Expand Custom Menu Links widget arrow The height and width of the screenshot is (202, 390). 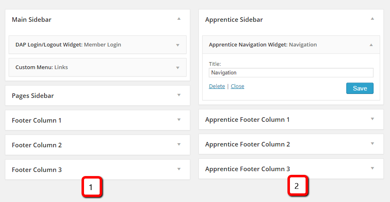point(177,67)
